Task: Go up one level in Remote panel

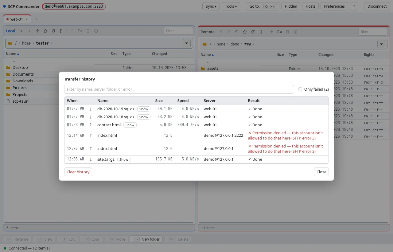Action: click(x=237, y=32)
